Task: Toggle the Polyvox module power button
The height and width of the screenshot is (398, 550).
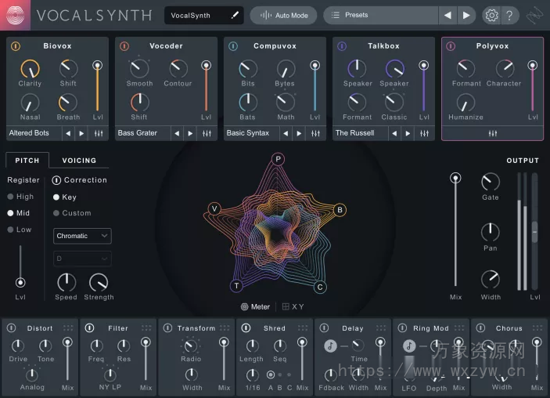Action: [x=451, y=46]
